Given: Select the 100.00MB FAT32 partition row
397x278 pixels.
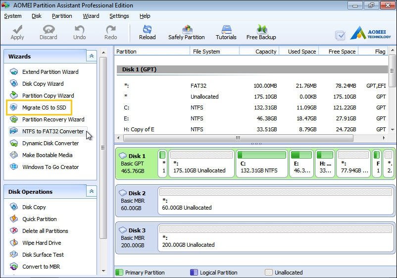Looking at the screenshot, I should pos(252,86).
